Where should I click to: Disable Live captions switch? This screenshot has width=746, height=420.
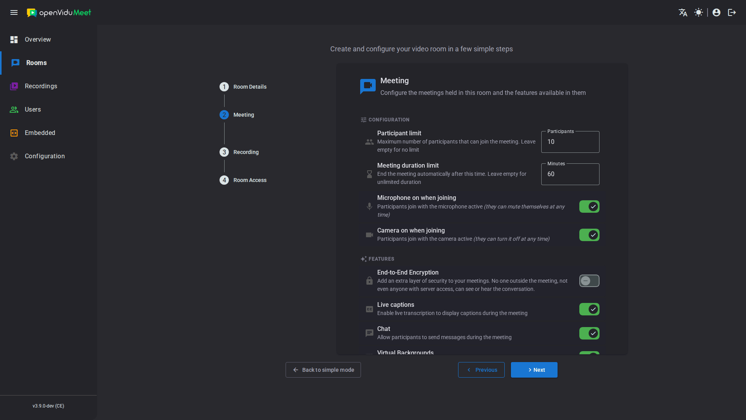coord(589,309)
